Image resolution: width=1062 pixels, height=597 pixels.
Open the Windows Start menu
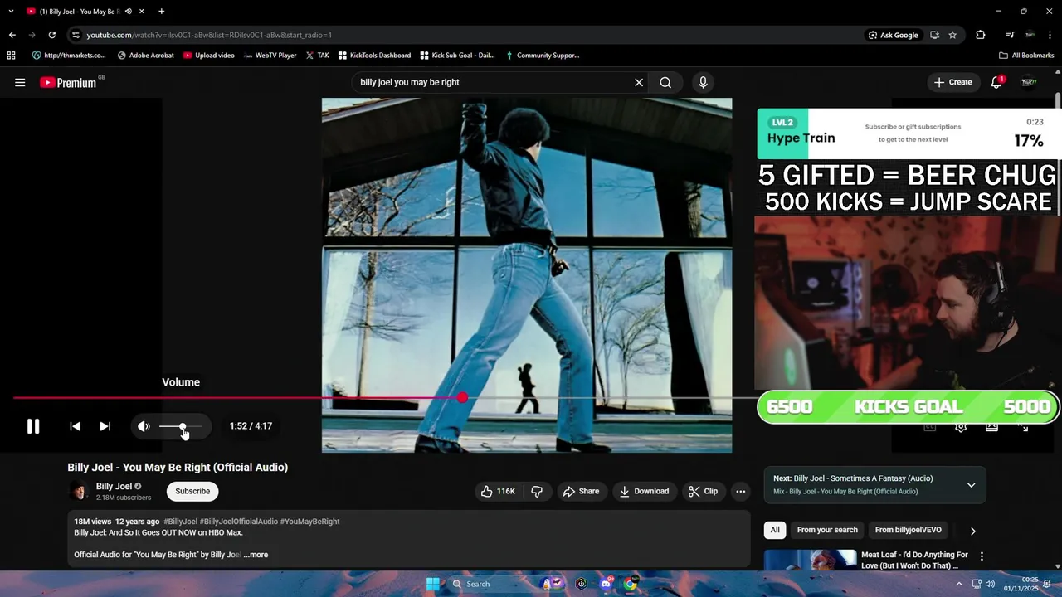click(432, 584)
